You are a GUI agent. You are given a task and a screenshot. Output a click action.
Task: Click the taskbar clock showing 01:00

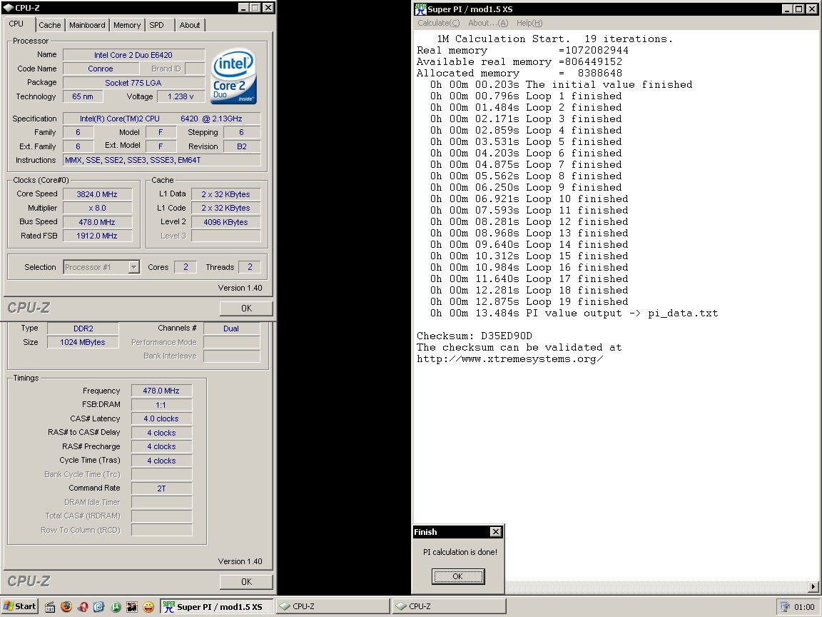(x=804, y=607)
